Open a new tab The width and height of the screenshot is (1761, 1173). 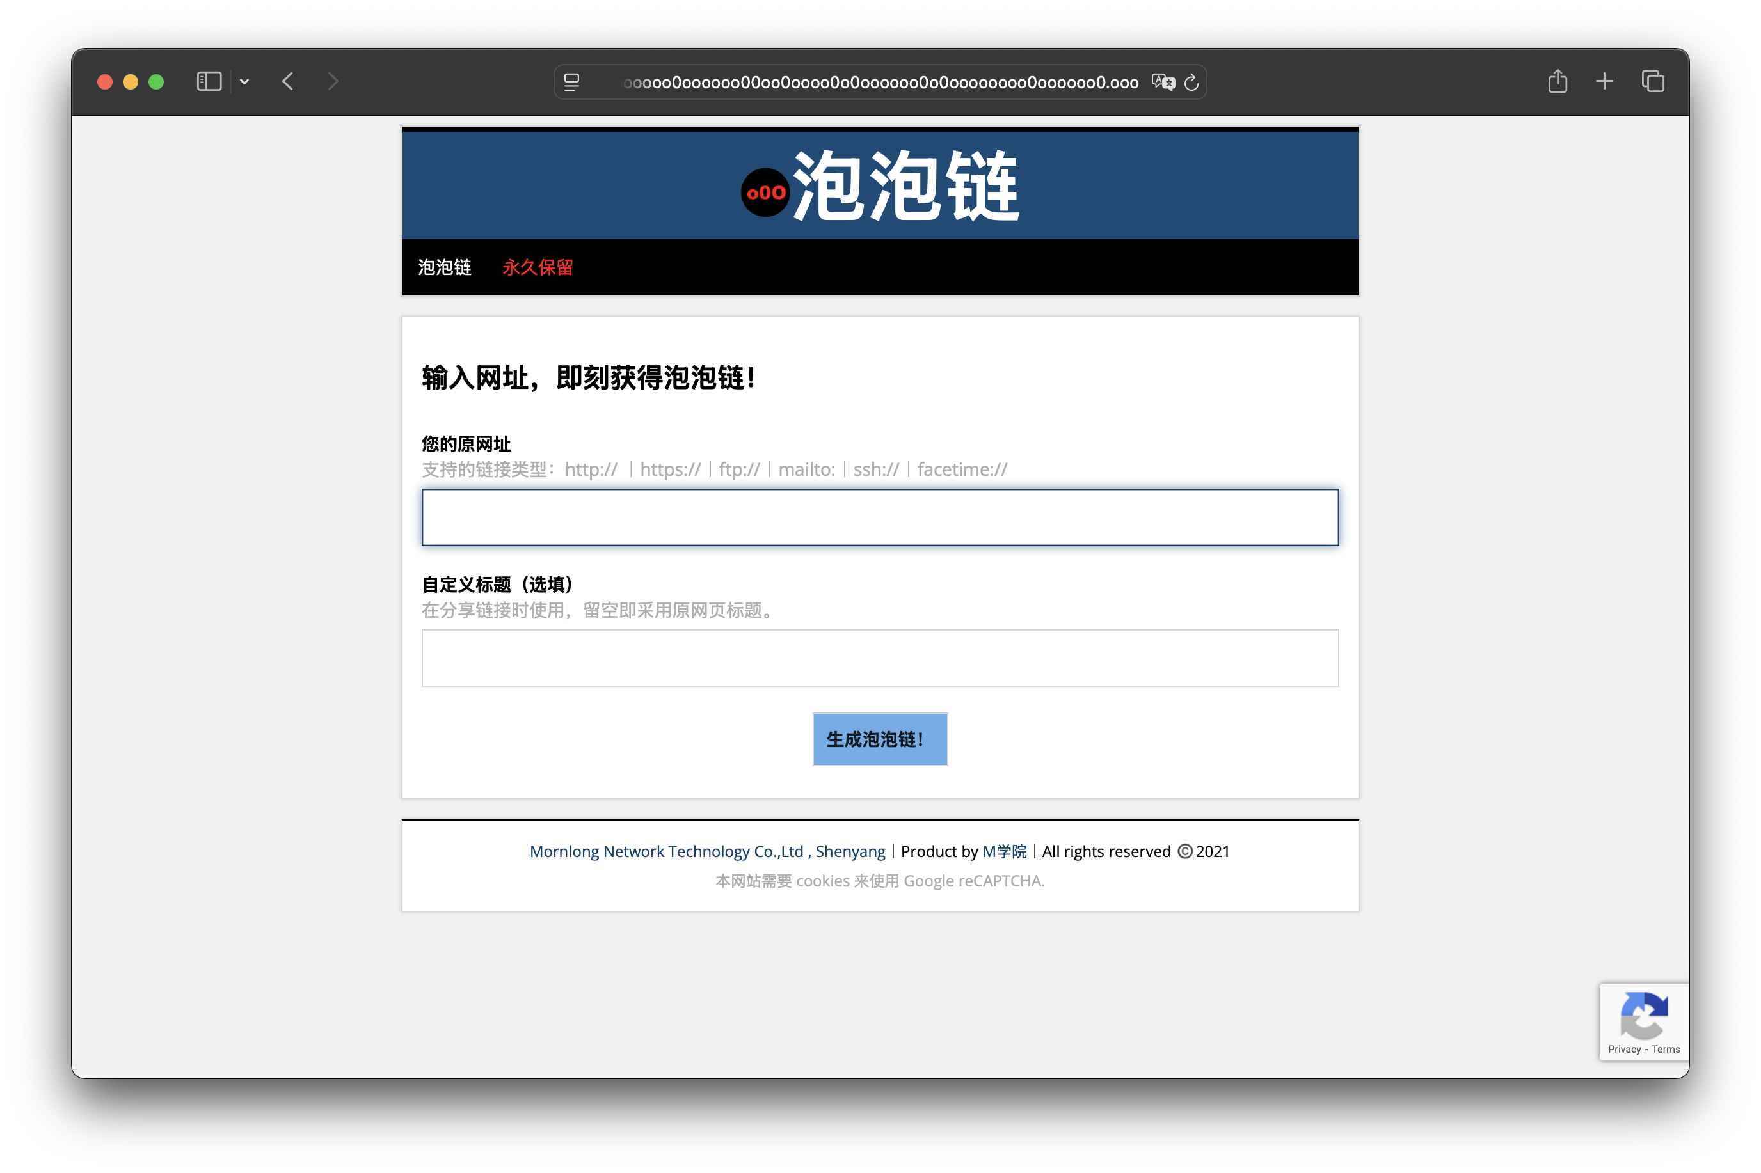pyautogui.click(x=1604, y=81)
